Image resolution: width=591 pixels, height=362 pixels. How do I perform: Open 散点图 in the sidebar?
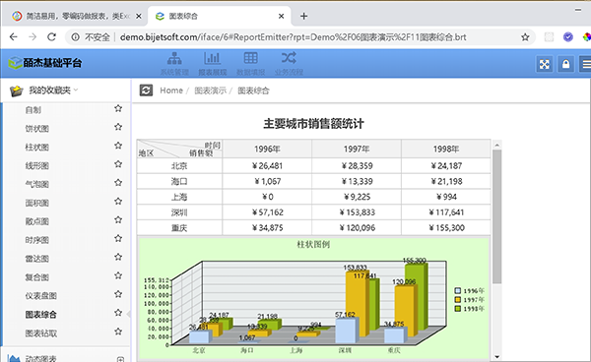point(37,221)
